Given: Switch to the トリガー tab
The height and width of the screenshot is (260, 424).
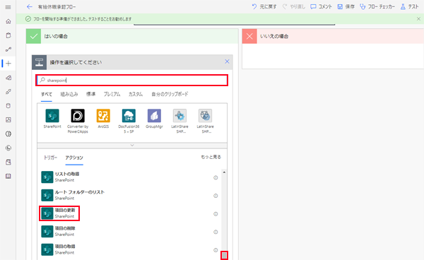Looking at the screenshot, I should (50, 158).
